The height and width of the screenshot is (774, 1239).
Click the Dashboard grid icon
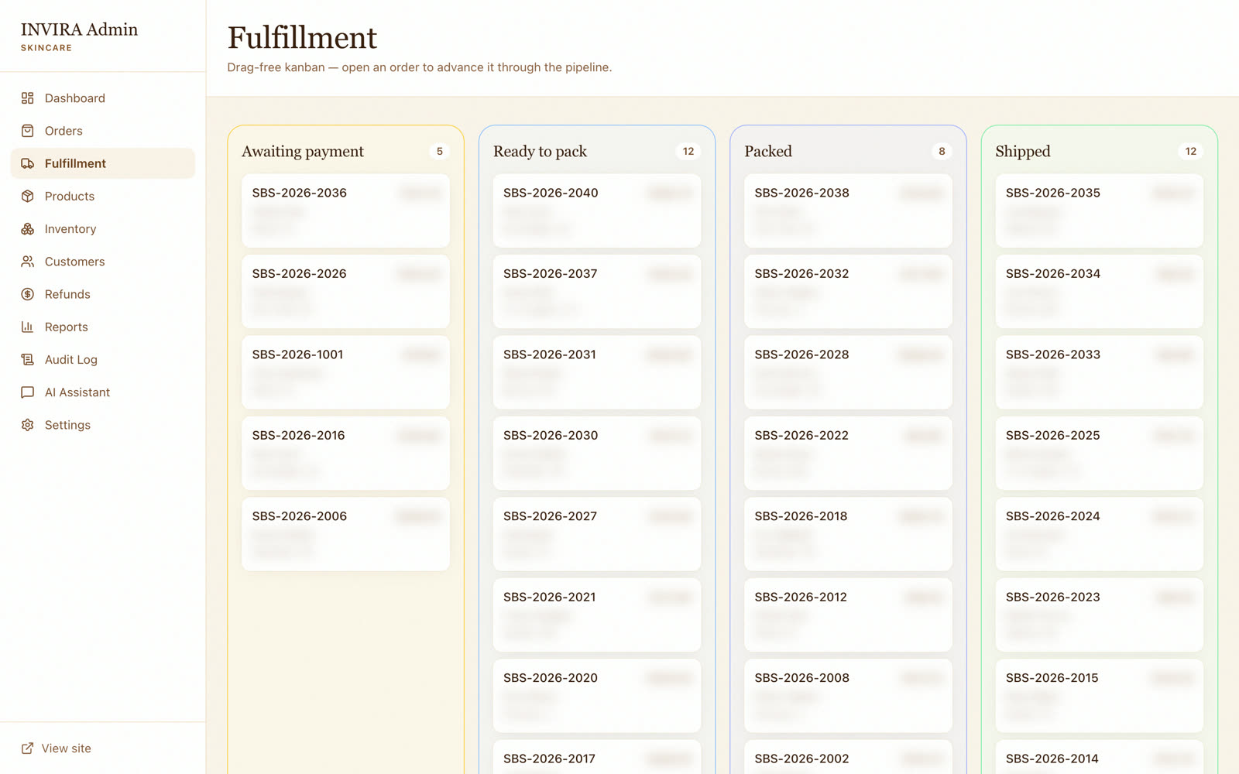click(28, 98)
